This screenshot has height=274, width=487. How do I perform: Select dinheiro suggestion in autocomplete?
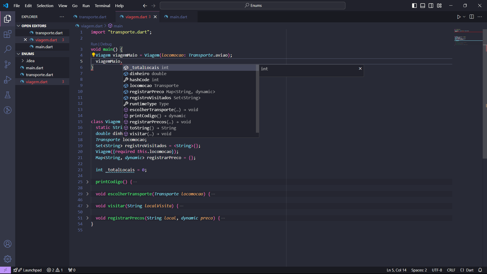(190, 74)
